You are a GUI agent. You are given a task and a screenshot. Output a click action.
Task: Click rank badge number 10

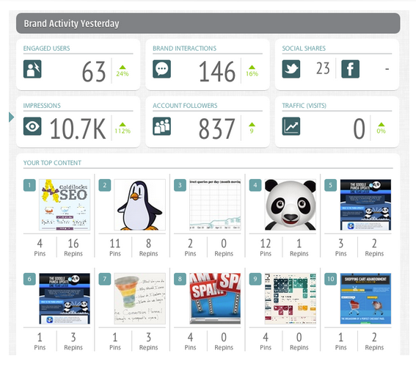(x=331, y=279)
